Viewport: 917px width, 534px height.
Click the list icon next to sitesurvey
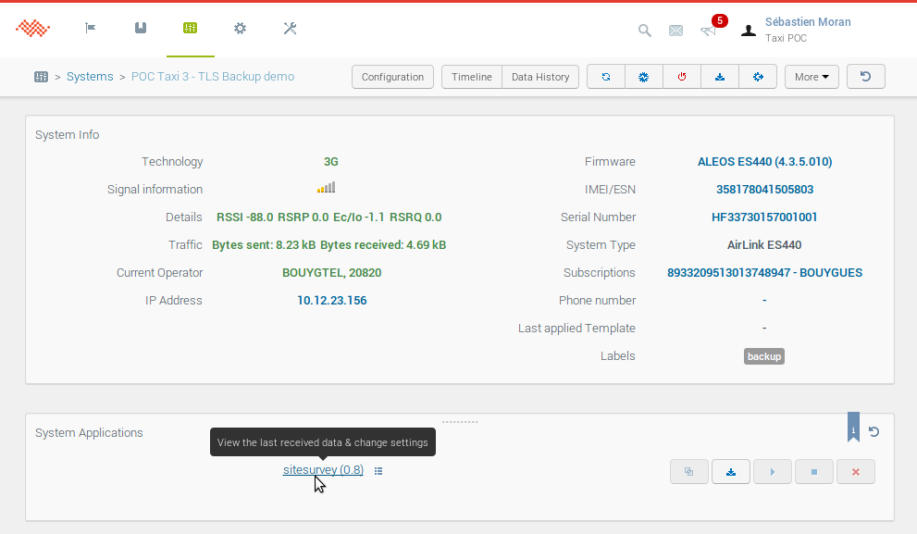(378, 471)
